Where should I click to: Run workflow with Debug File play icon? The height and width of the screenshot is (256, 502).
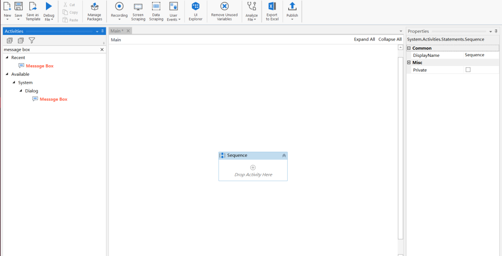pos(49,6)
